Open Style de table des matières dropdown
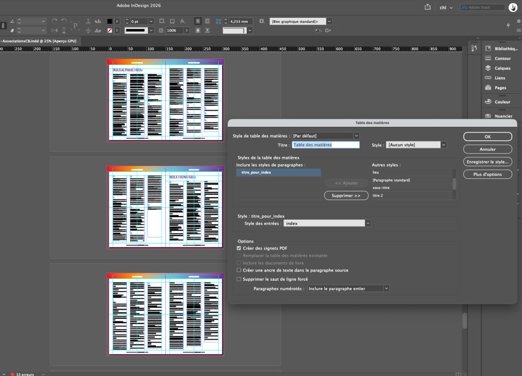This screenshot has width=522, height=376. 325,136
